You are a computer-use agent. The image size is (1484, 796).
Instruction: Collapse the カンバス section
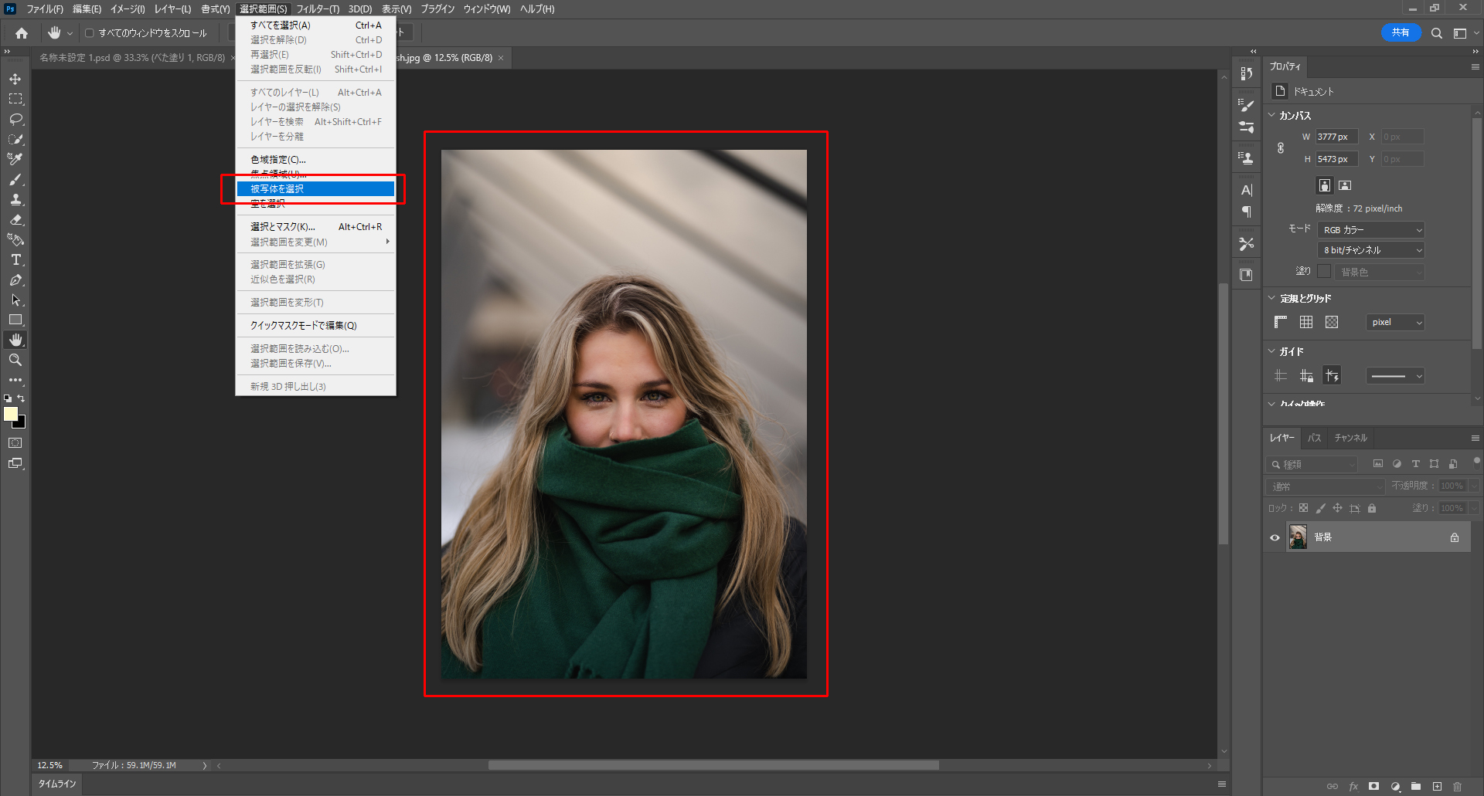point(1272,115)
